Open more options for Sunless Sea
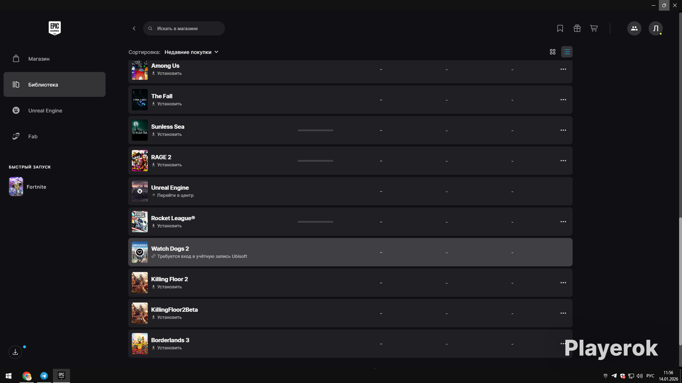Image resolution: width=682 pixels, height=383 pixels. point(563,130)
